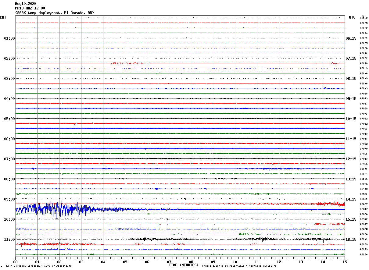Click the 14:15 UTC time label
Screen dimensions: 369x270
pos(351,199)
